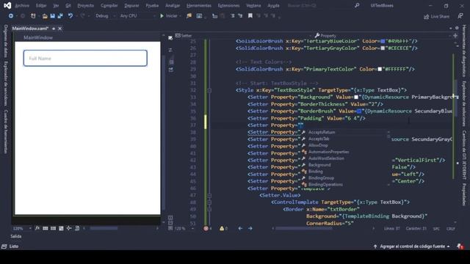Open the Salida output panel tab
This screenshot has height=264, width=470.
[16, 236]
